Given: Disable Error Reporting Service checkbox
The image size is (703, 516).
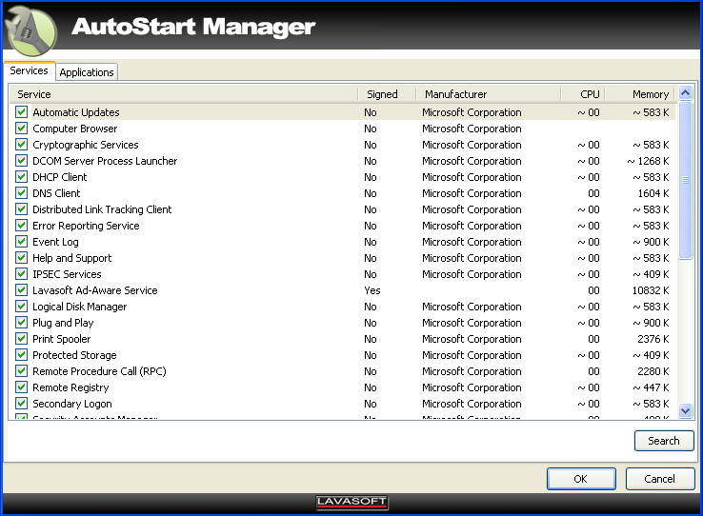Looking at the screenshot, I should (21, 226).
